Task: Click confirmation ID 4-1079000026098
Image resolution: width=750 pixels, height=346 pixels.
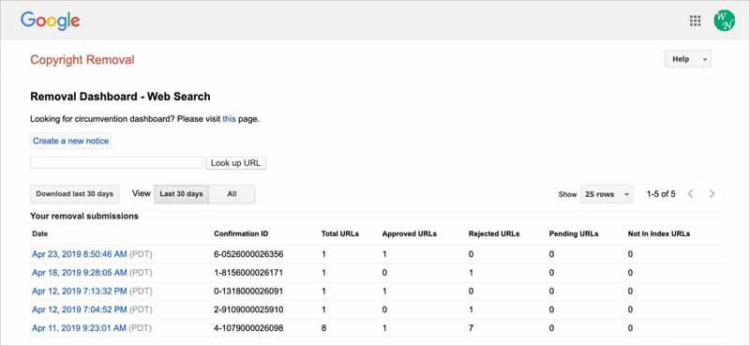Action: (x=248, y=328)
